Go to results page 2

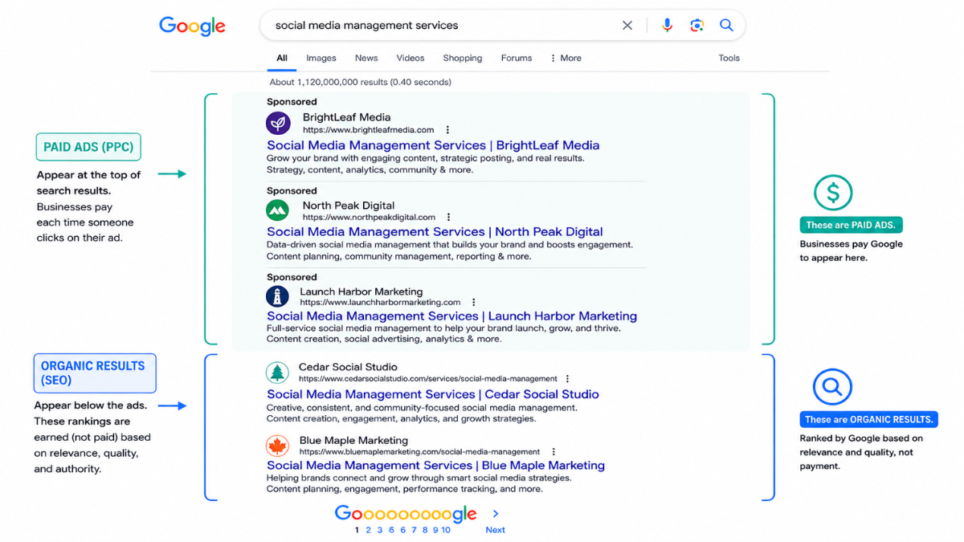coord(369,530)
